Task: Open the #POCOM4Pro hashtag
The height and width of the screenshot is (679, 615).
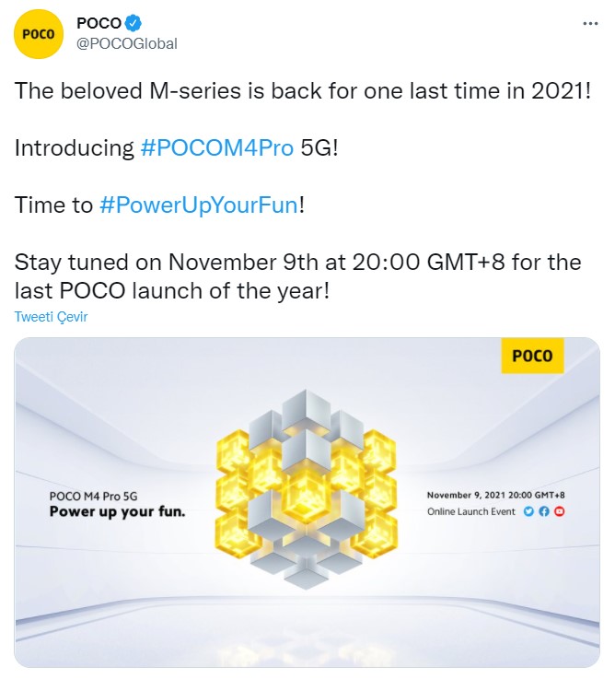Action: click(217, 147)
